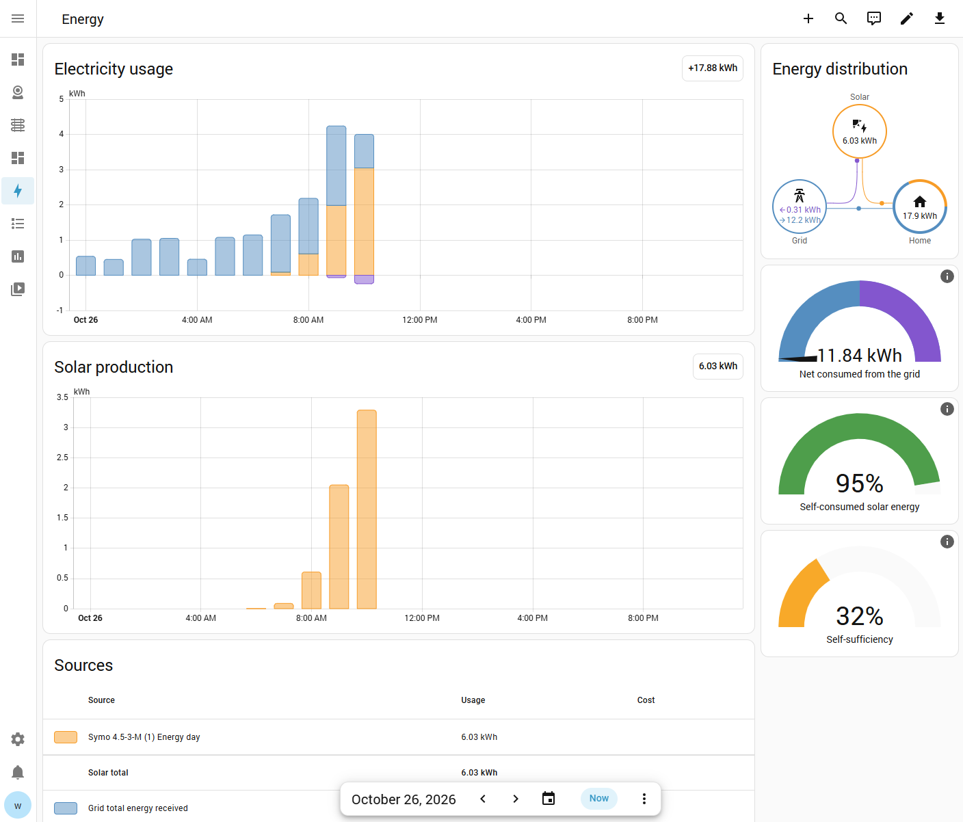Screen dimensions: 963x822
Task: Select the Energy lightning bolt sidebar icon
Action: [18, 191]
